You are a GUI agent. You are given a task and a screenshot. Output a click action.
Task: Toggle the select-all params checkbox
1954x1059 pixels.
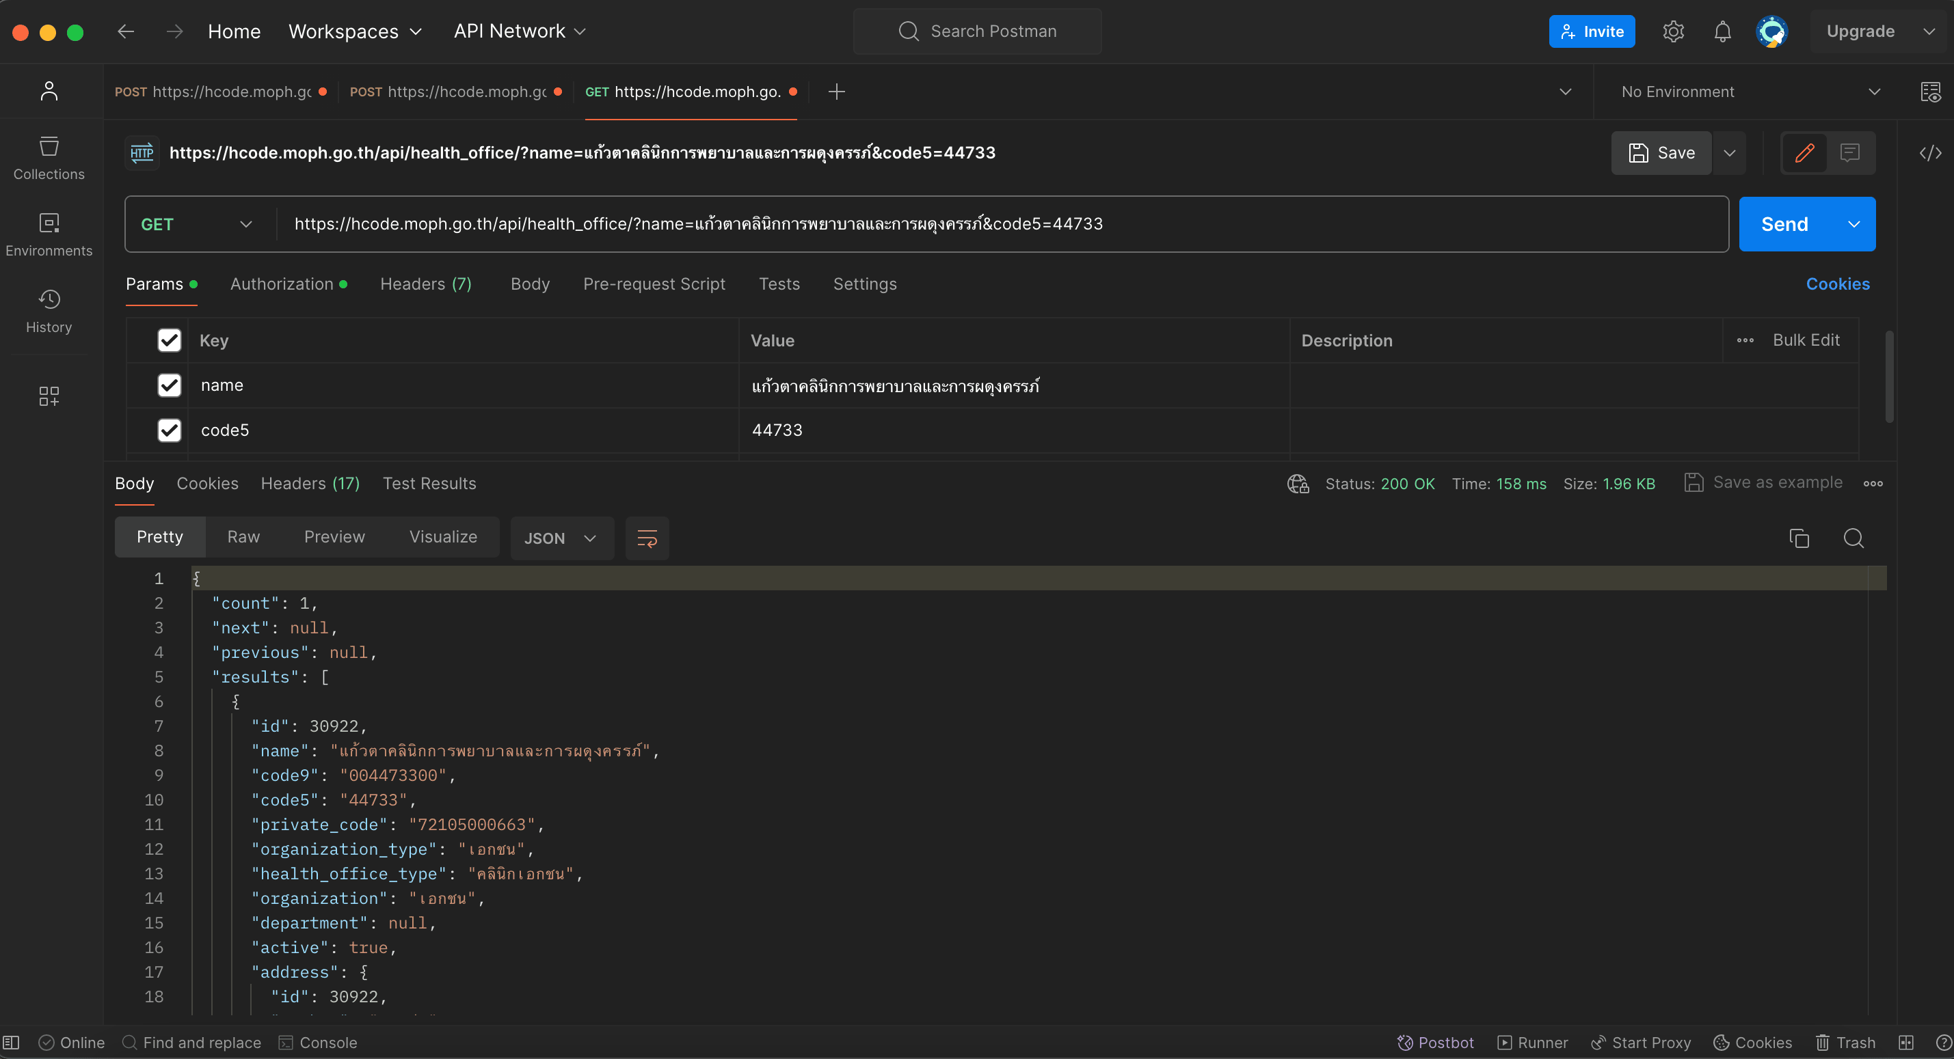169,340
